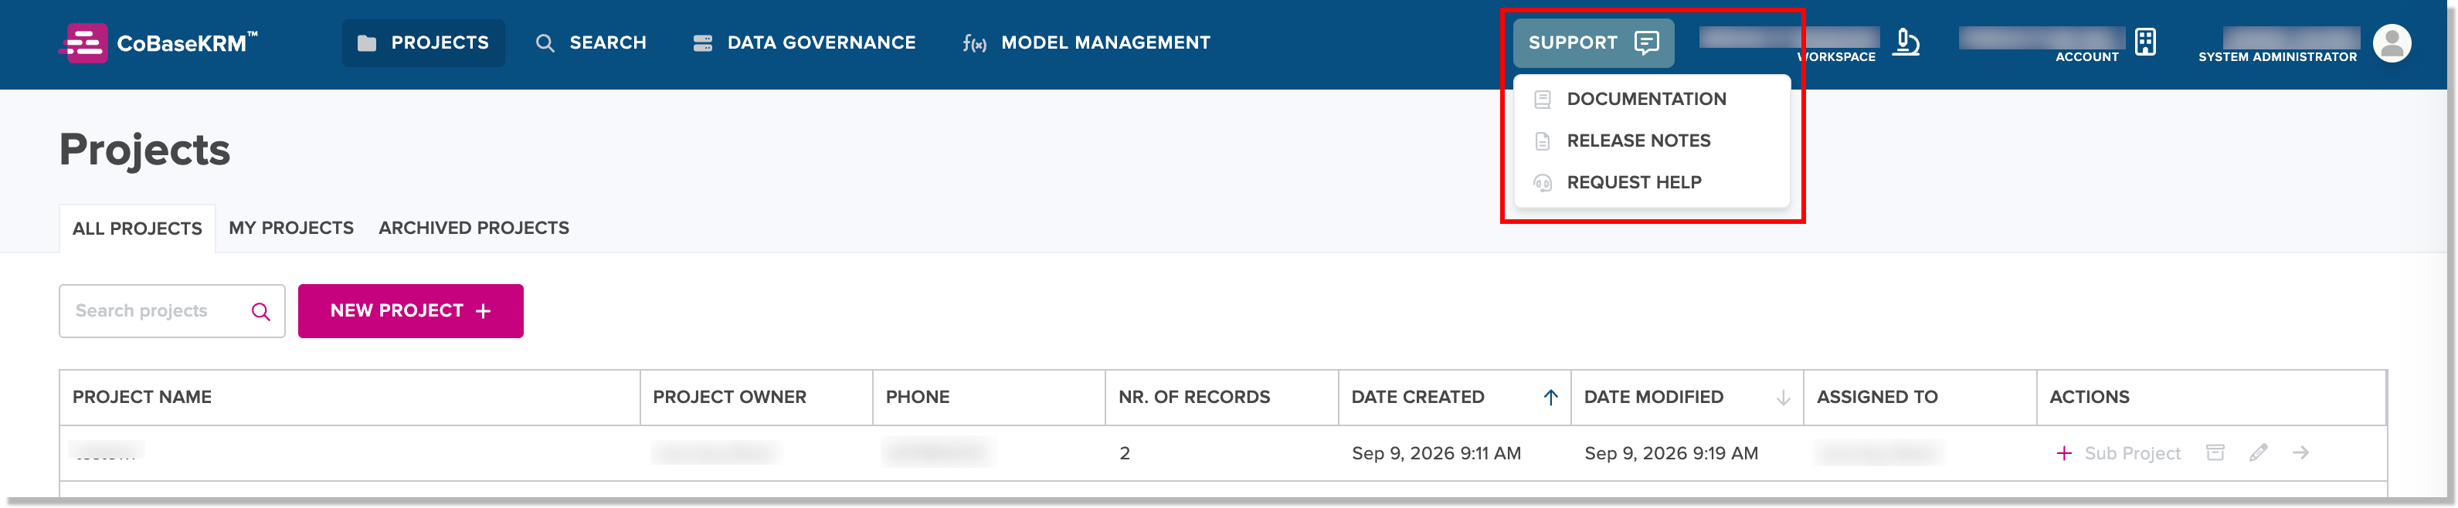2458x508 pixels.
Task: Open the system administrator user avatar
Action: 2392,43
